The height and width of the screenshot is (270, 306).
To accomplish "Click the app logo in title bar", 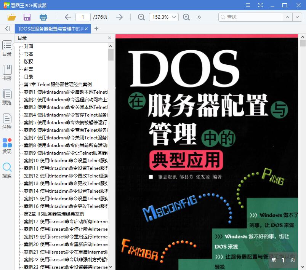I will [x=6, y=5].
